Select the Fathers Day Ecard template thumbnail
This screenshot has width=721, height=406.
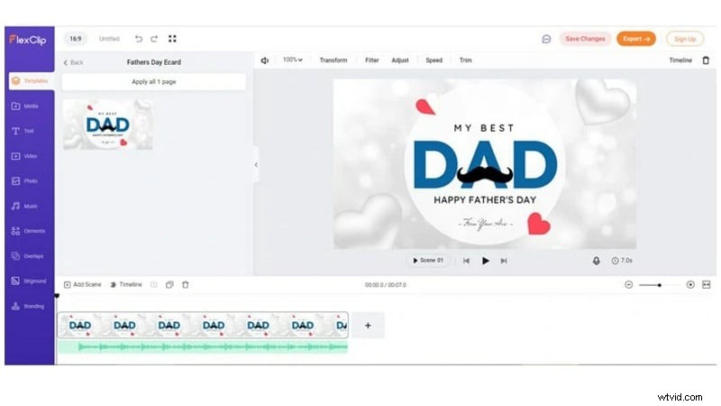(107, 125)
